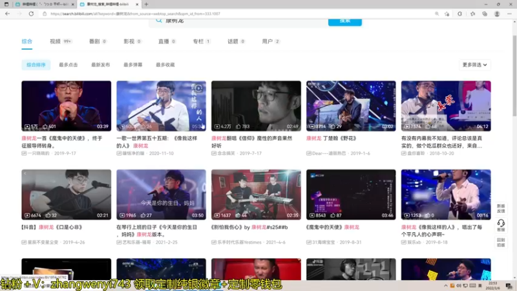Open thumbnail of 今天是你的生日 03:50 video
Viewport: 517px width, 291px height.
[x=161, y=195]
